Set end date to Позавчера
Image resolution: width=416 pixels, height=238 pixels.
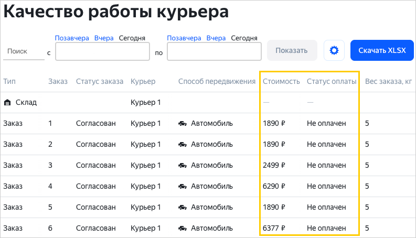coord(184,38)
